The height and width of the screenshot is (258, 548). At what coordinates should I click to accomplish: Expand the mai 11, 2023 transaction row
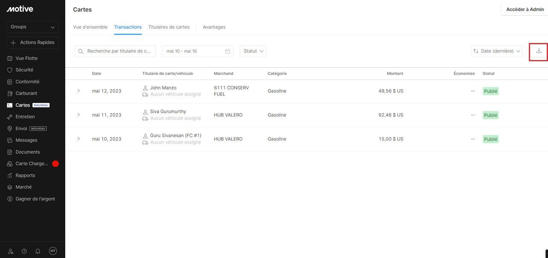point(78,115)
